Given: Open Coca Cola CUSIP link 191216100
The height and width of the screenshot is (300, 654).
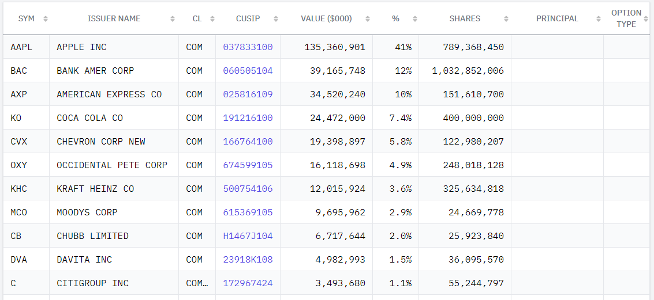Looking at the screenshot, I should coord(248,118).
